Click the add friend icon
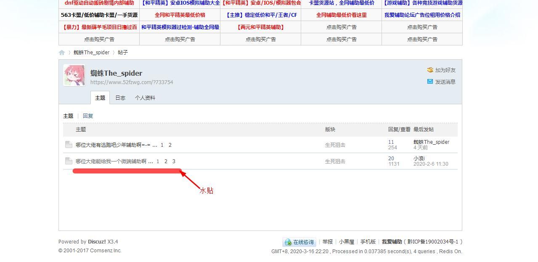Screen dimensions: 538x262 430,70
